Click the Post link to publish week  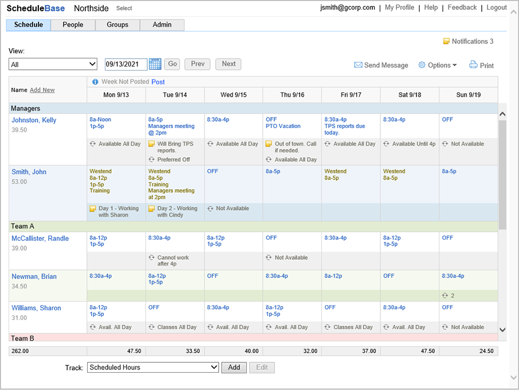click(x=158, y=82)
